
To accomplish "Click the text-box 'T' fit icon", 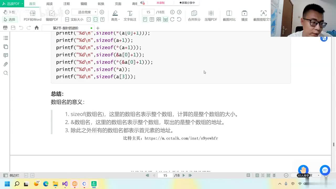I will [x=102, y=19].
